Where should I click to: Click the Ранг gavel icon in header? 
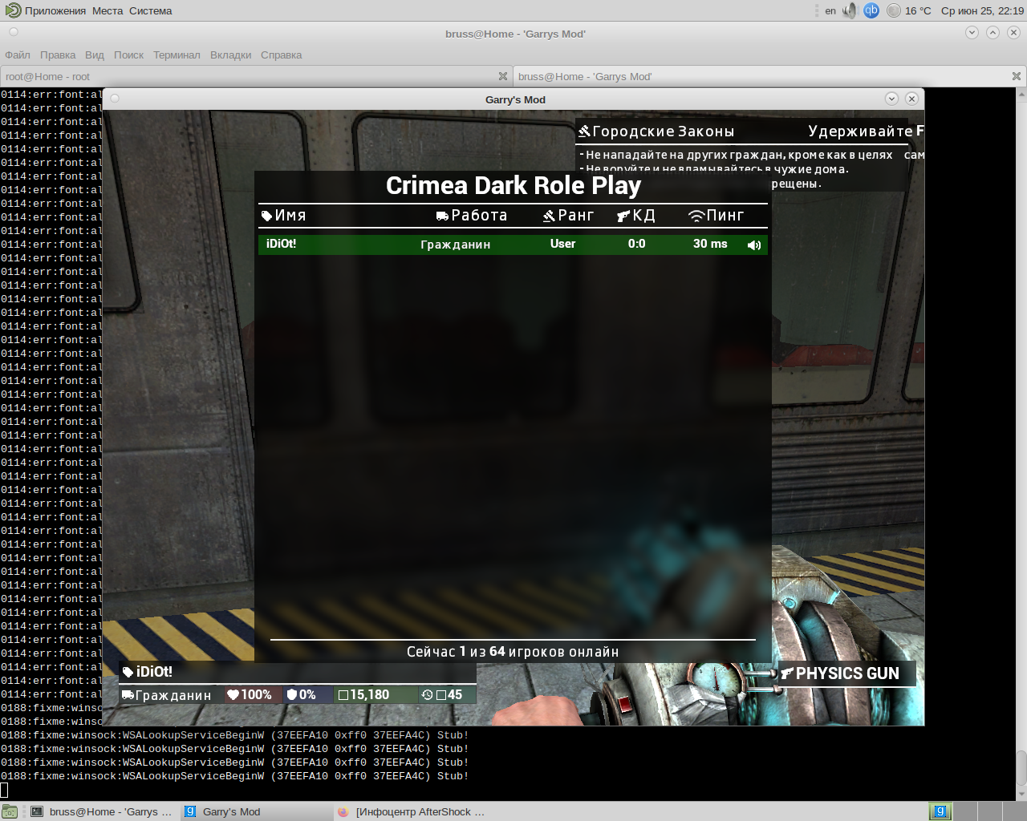point(549,216)
